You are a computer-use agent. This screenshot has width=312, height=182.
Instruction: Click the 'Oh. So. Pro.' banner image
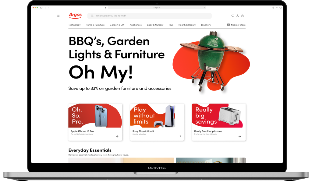[95, 116]
